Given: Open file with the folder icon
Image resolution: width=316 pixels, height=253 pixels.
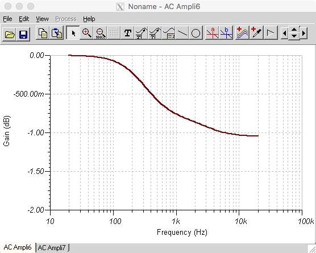Looking at the screenshot, I should 10,34.
